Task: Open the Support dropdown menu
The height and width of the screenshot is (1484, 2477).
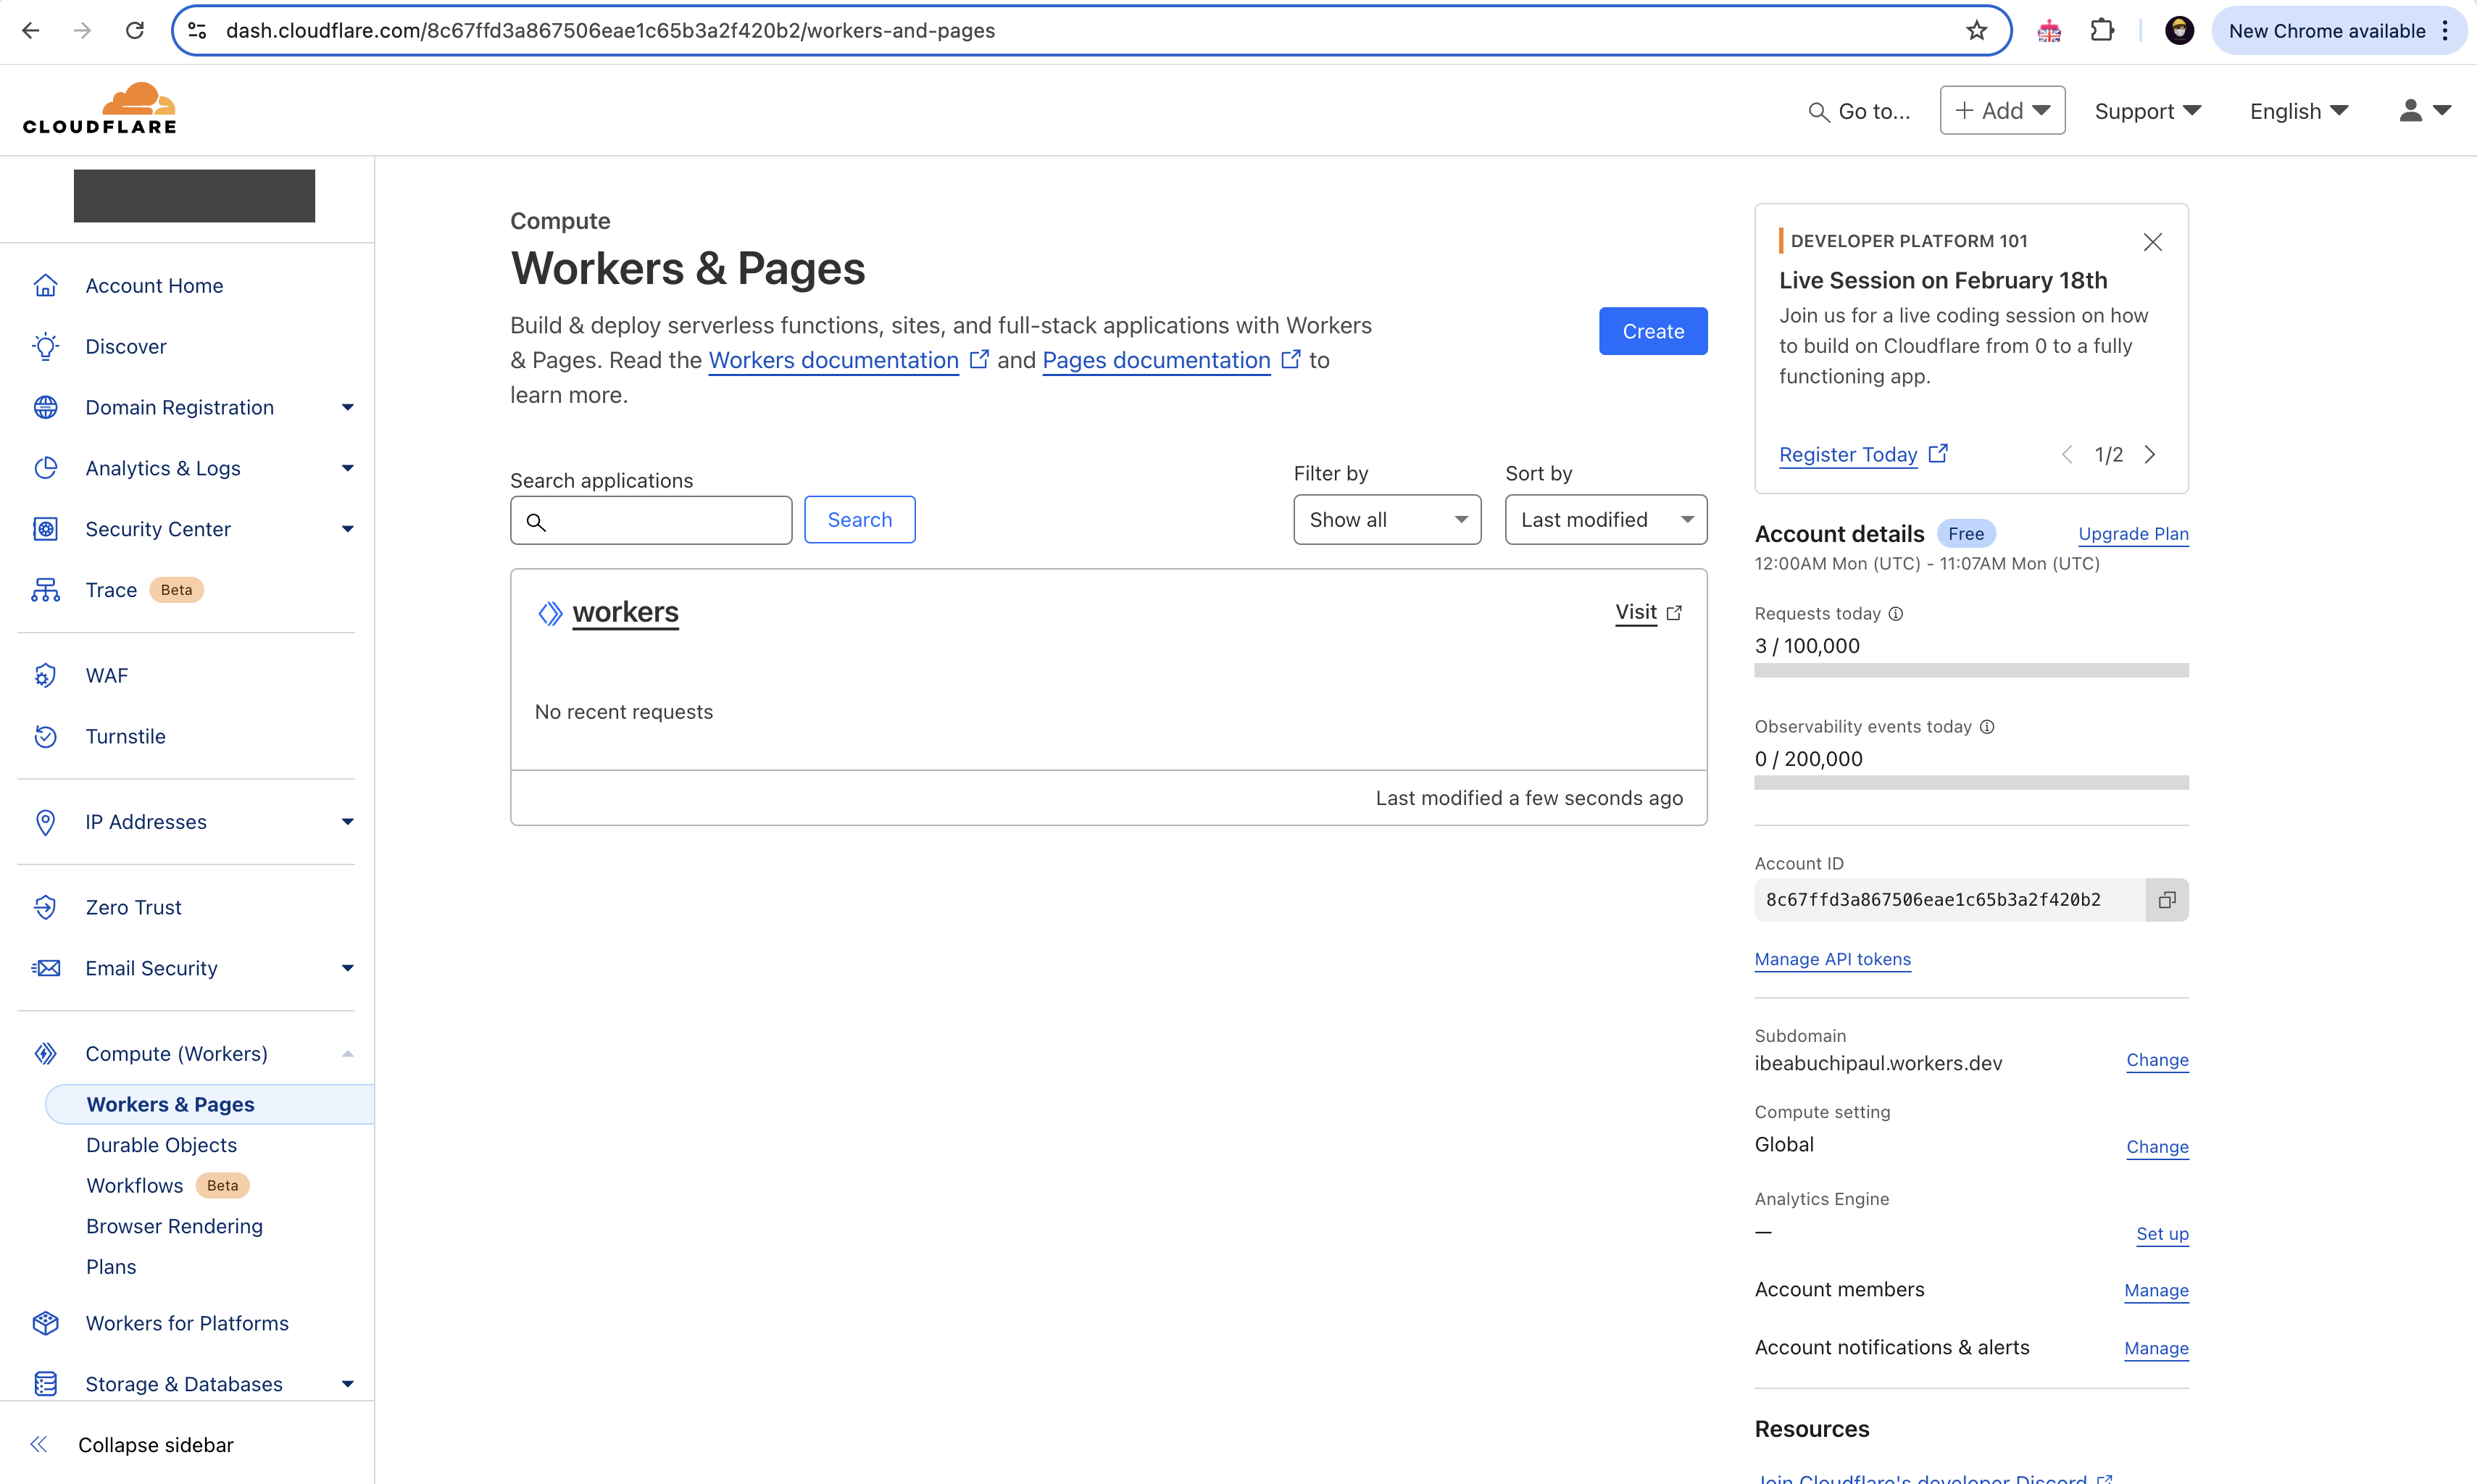Action: click(2147, 111)
